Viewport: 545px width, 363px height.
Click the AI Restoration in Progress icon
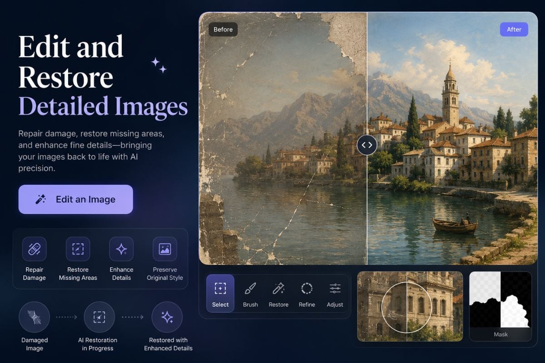99,317
